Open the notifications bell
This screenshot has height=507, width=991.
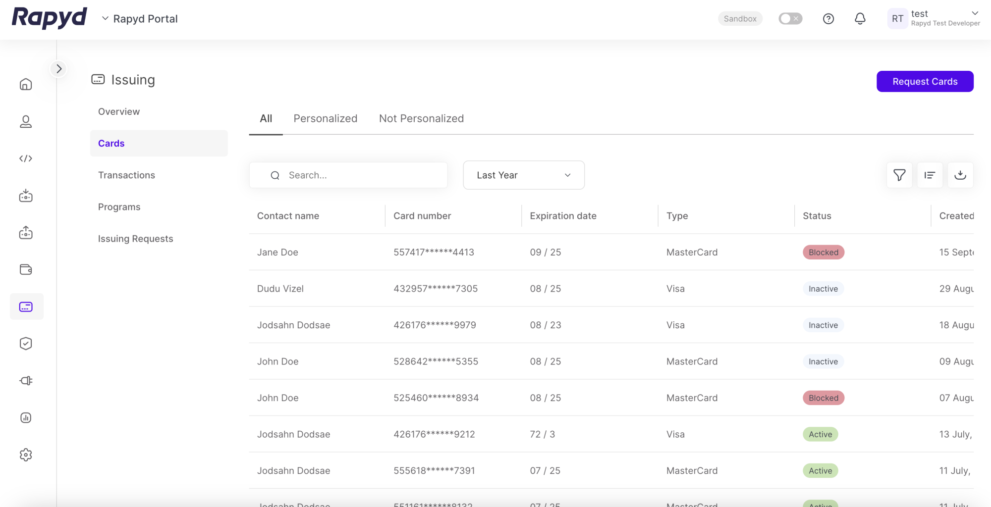point(860,19)
